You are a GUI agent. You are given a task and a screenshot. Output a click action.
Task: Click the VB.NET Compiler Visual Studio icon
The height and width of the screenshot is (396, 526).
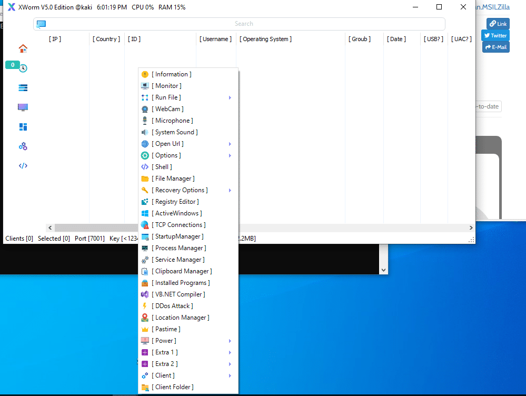point(145,294)
